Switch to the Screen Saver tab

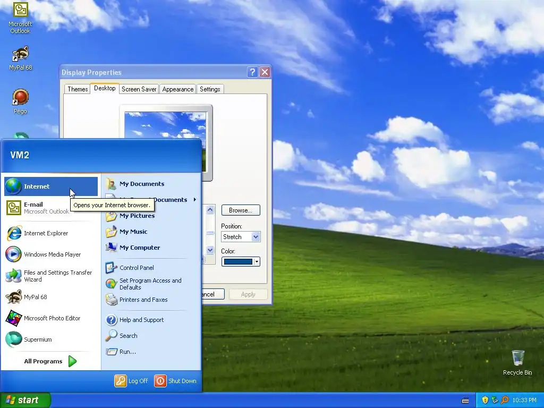click(139, 89)
